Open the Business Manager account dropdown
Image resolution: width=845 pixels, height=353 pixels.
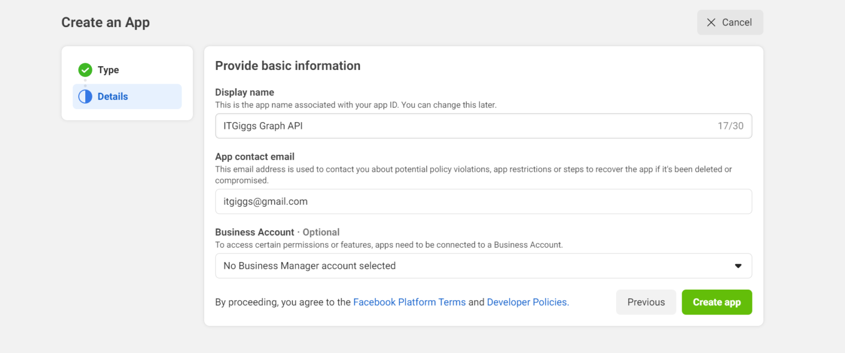[x=483, y=266]
